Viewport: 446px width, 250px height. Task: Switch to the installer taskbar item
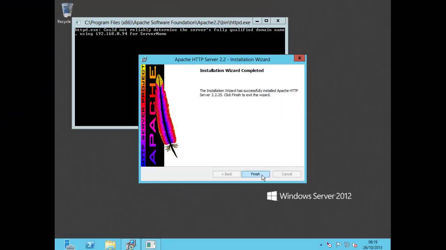click(131, 244)
